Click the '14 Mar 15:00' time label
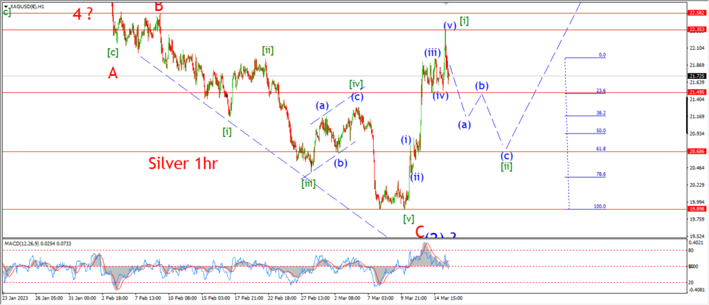 (447, 298)
